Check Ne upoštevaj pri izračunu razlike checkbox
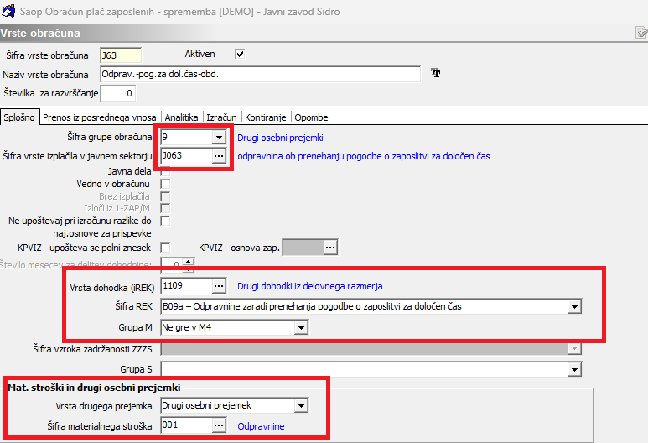This screenshot has height=443, width=648. pyautogui.click(x=165, y=221)
